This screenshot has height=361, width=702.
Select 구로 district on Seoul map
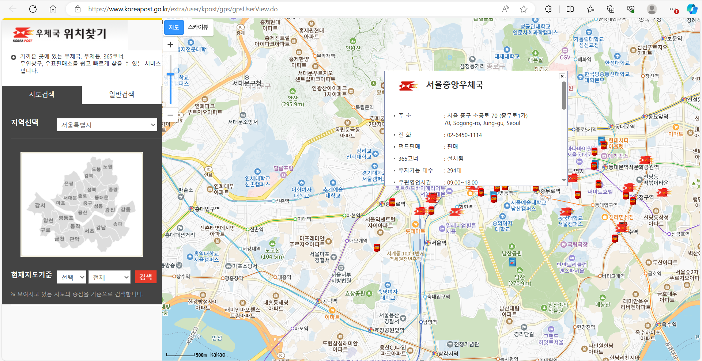tap(45, 230)
